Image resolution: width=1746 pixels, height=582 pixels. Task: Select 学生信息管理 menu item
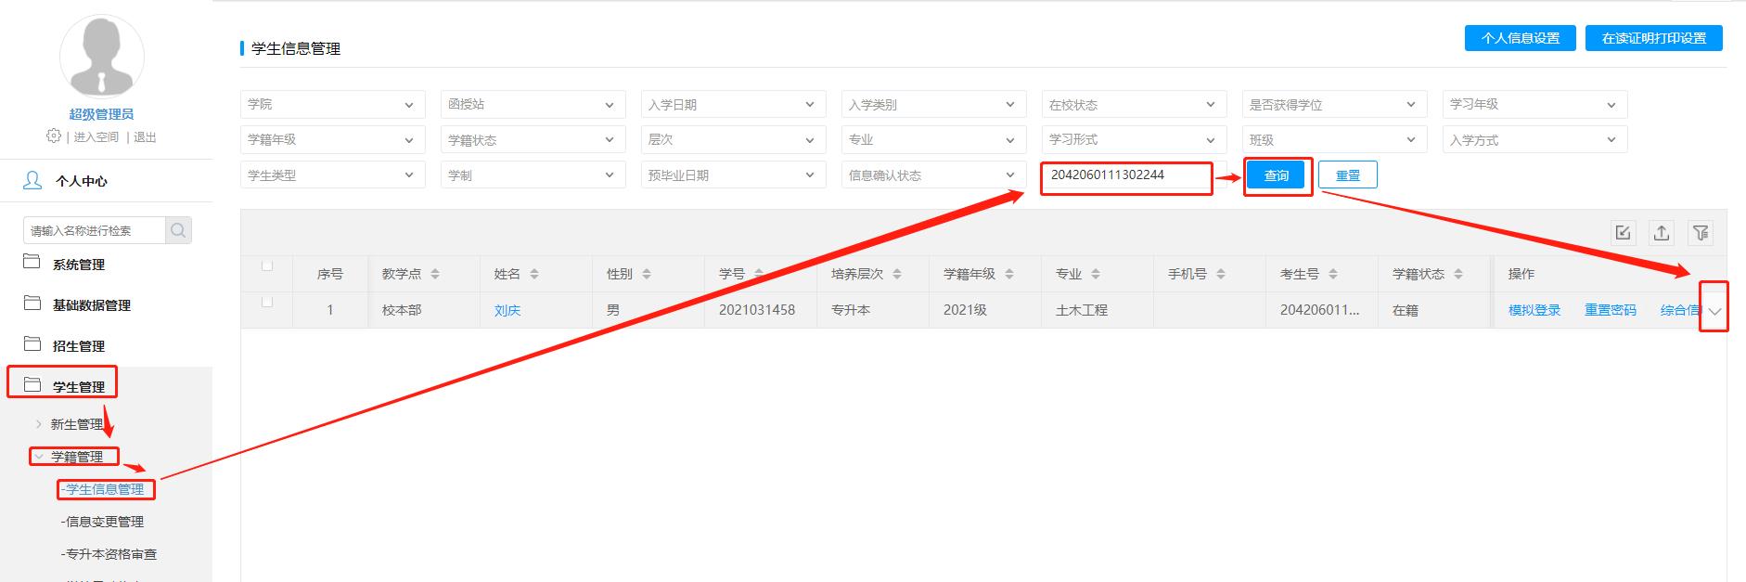(103, 489)
